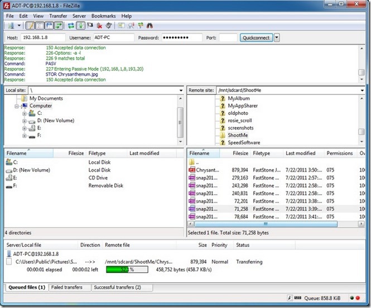
Task: Toggle the message log display
Action: [x=31, y=26]
